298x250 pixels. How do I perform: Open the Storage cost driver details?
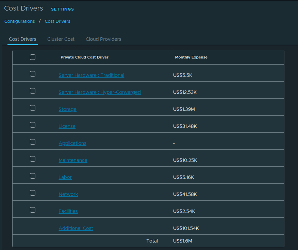tap(67, 109)
